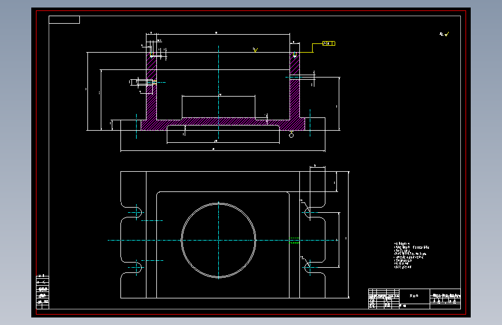Select the large double circle in plan view
Viewport: 502px width, 325px height.
218,240
